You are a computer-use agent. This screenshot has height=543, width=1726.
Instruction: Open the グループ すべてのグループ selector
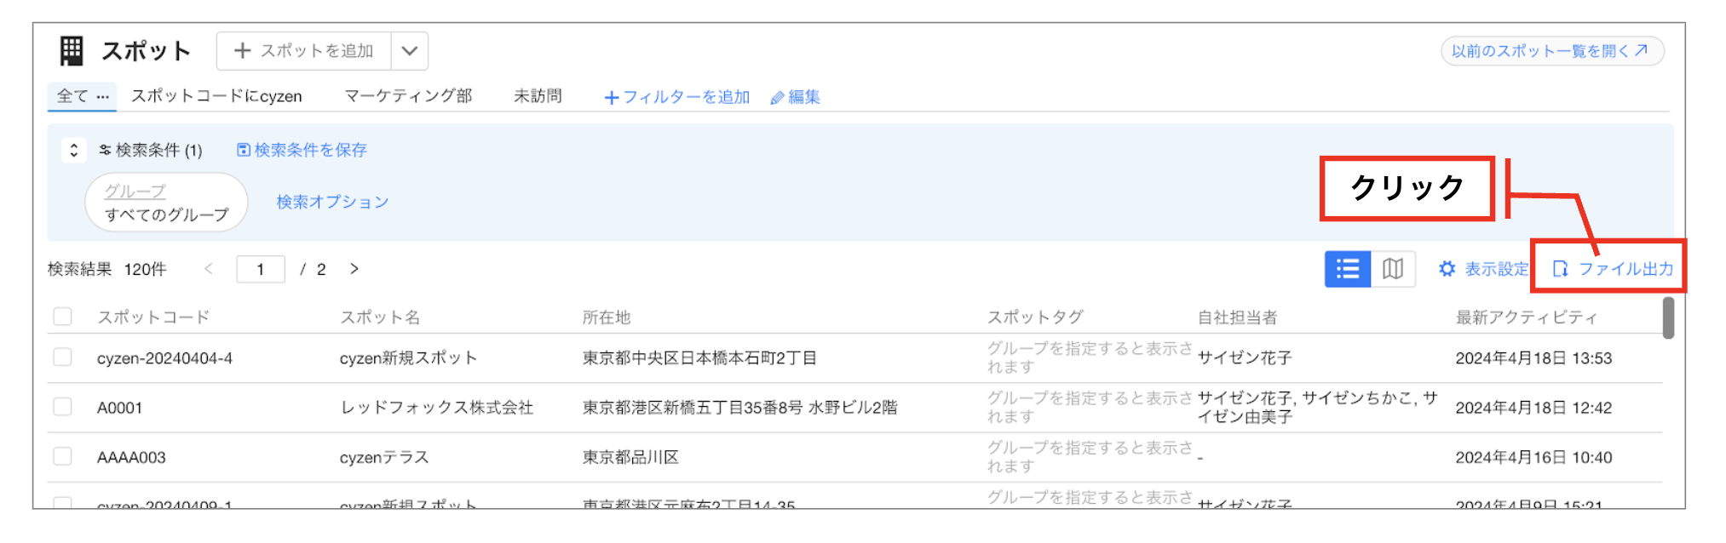[166, 203]
